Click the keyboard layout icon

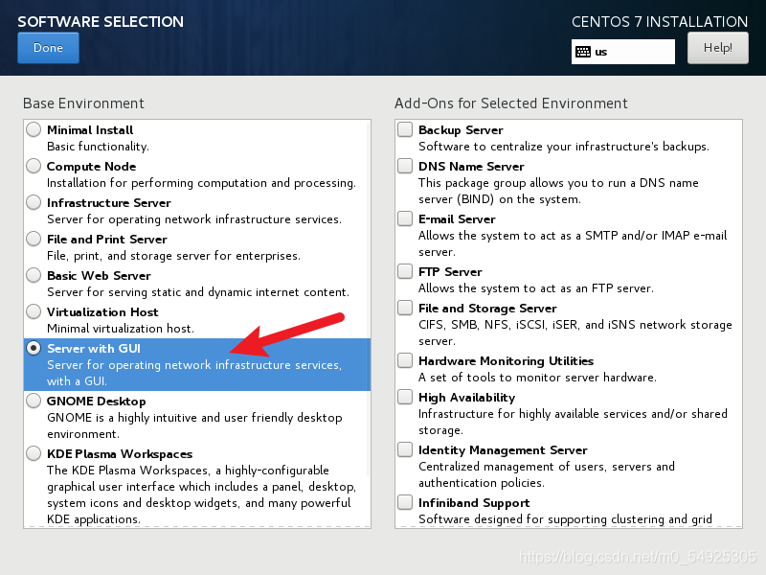pos(583,52)
